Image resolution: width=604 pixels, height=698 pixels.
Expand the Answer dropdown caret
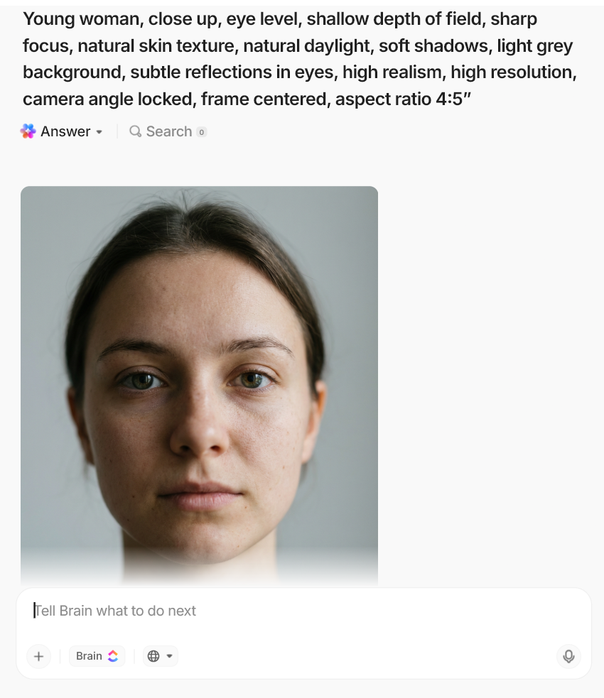(x=99, y=132)
